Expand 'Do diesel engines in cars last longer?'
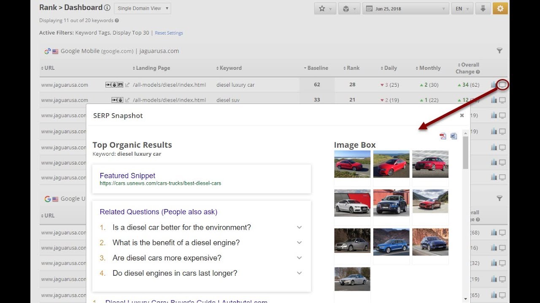Screen dimensions: 540x303 [299, 273]
